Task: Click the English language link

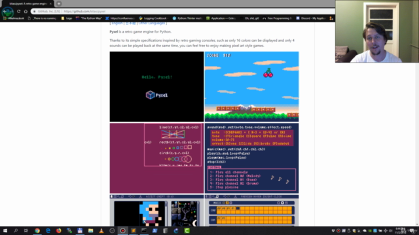Action: coord(117,23)
